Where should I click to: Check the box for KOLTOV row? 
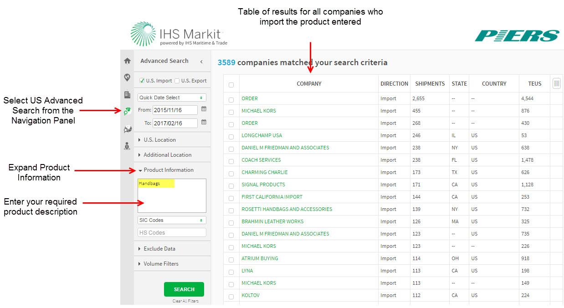tap(231, 296)
